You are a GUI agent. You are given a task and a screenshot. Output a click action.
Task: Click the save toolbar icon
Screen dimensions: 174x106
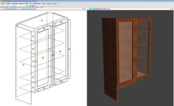click(10, 6)
